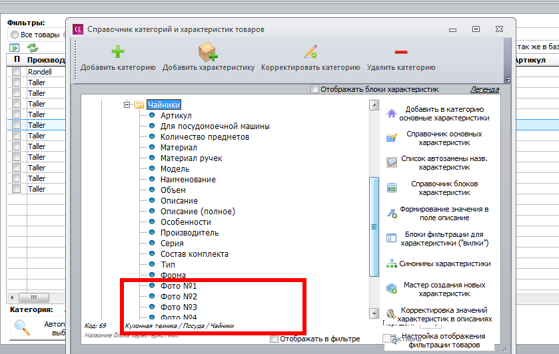Click the left arrow of the background table scrollbar
559x354 pixels.
[x=12, y=297]
